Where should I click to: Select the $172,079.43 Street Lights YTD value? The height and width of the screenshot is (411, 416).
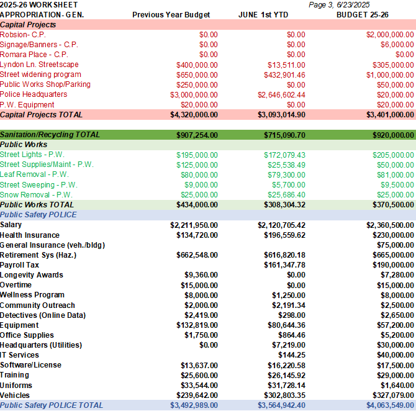coord(284,155)
